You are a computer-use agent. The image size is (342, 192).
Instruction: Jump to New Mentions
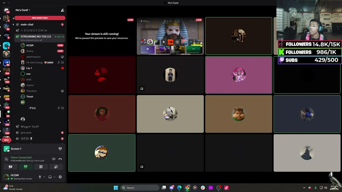(x=40, y=18)
